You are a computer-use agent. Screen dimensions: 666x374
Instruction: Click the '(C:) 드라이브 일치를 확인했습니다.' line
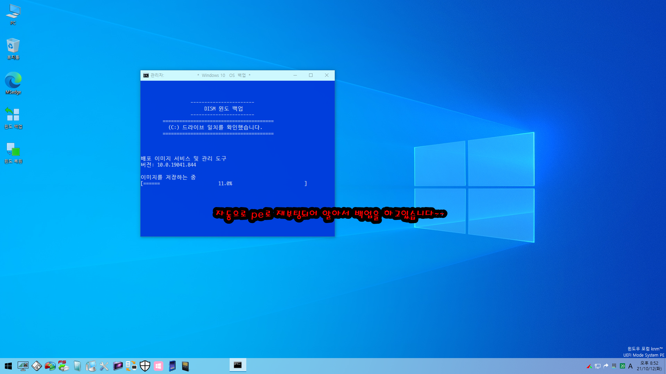point(215,127)
